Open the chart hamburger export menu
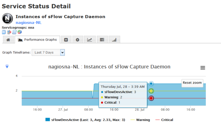Screen dimensions: 221x126 coord(203,68)
